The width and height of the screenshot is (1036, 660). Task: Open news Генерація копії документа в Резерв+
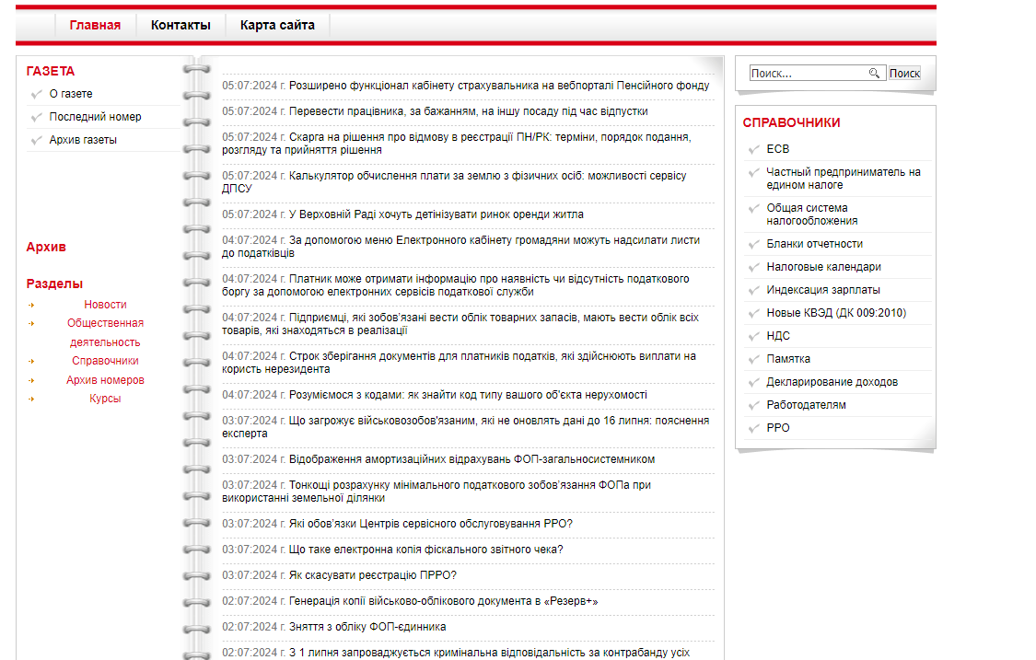pos(443,601)
